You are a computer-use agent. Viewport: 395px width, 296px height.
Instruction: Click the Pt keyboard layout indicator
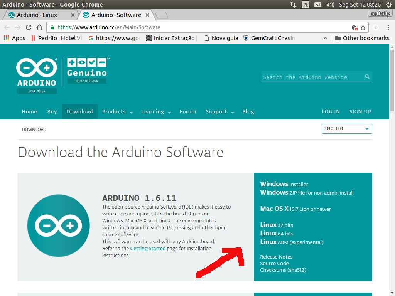[305, 5]
